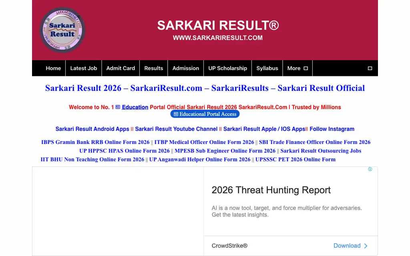
Task: Open the SBI Trade Finance Officer Online Form 2026 link
Action: 315,142
